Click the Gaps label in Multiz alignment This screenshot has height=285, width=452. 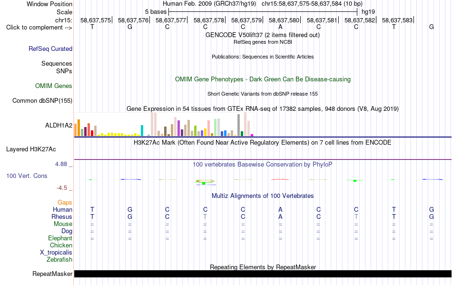pos(65,202)
